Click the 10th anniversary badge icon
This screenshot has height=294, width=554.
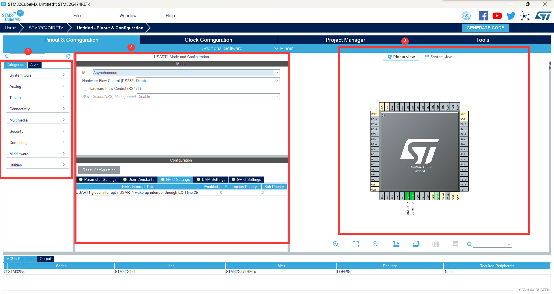466,16
